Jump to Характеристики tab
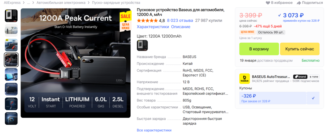The height and width of the screenshot is (140, 329). (153, 27)
